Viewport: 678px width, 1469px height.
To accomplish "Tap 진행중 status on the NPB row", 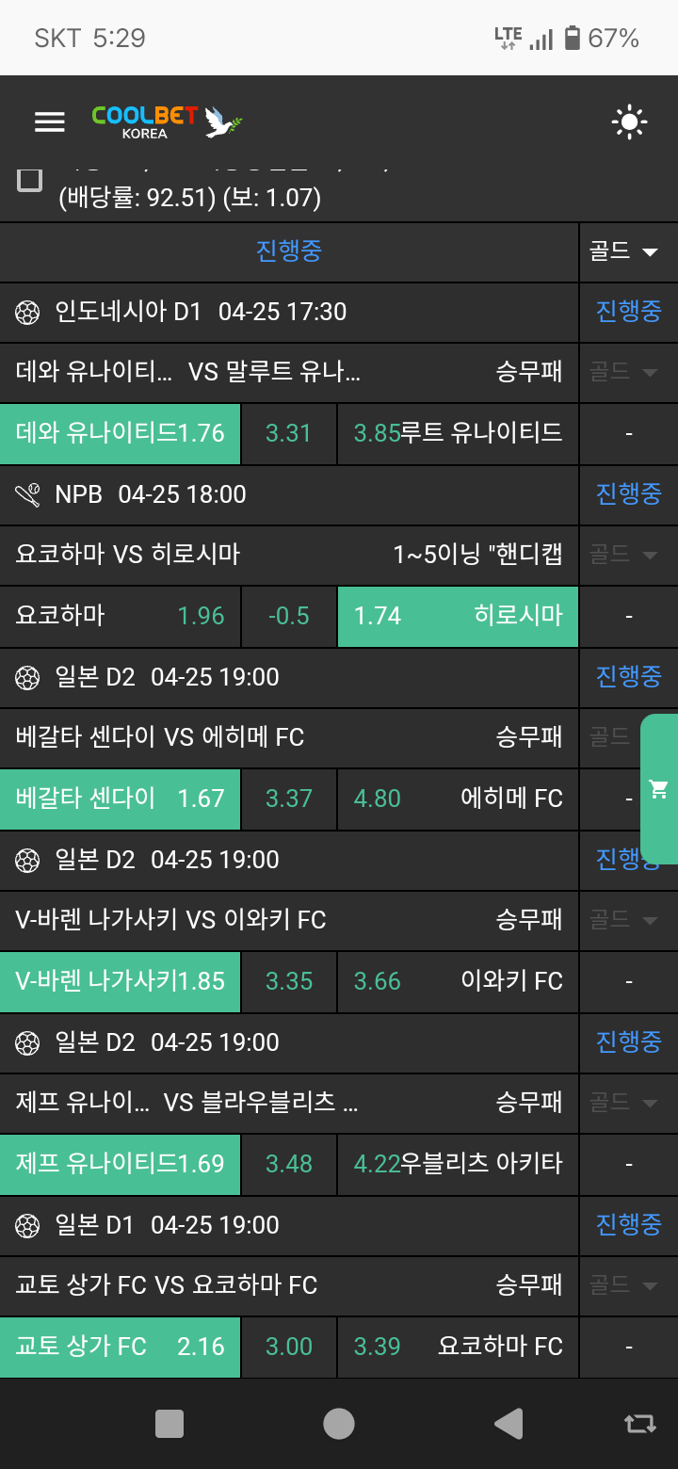I will click(x=628, y=493).
